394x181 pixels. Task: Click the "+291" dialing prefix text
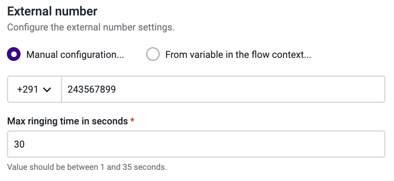(x=27, y=89)
